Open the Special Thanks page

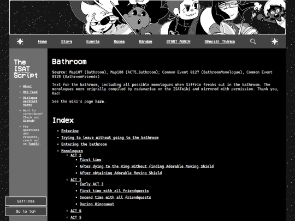(220, 41)
